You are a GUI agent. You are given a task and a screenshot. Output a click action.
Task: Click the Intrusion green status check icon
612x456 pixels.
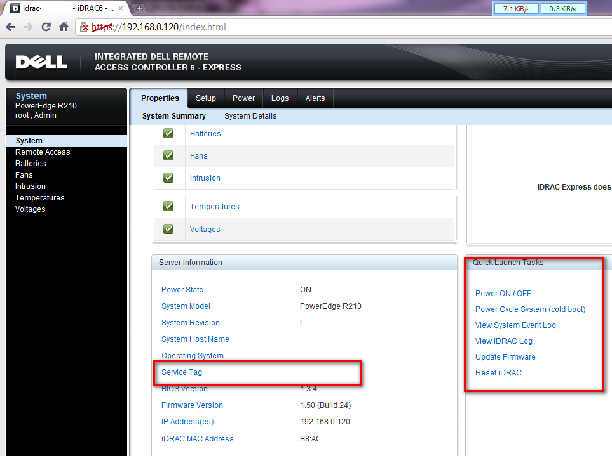click(168, 178)
